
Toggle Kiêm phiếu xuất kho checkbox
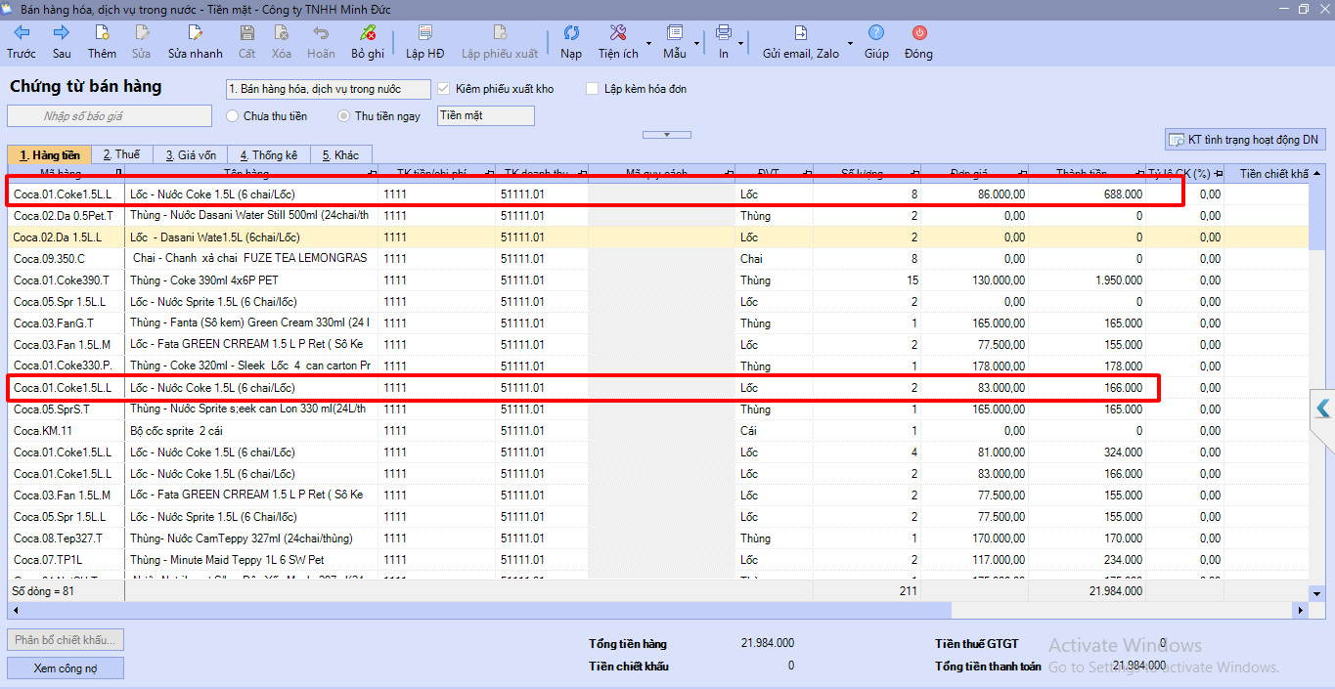pyautogui.click(x=443, y=89)
